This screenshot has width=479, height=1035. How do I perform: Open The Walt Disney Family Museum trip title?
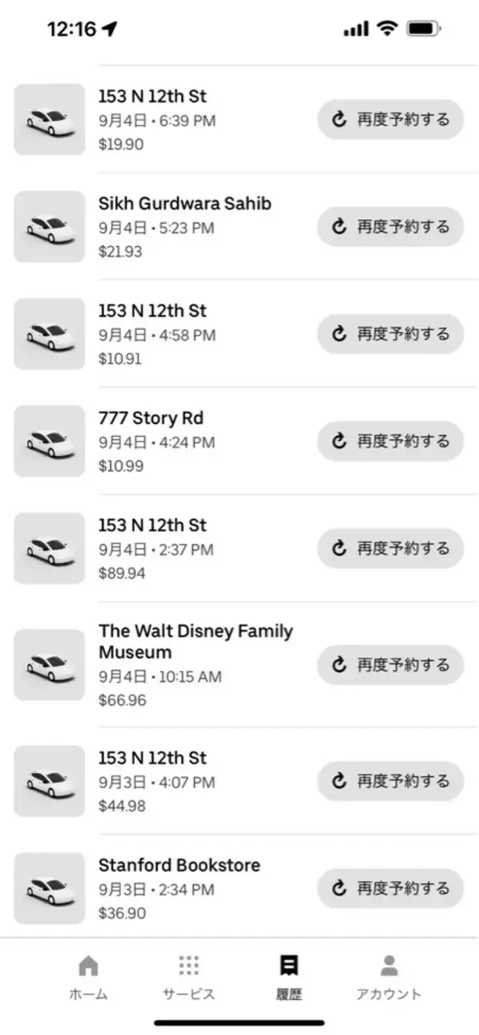195,641
